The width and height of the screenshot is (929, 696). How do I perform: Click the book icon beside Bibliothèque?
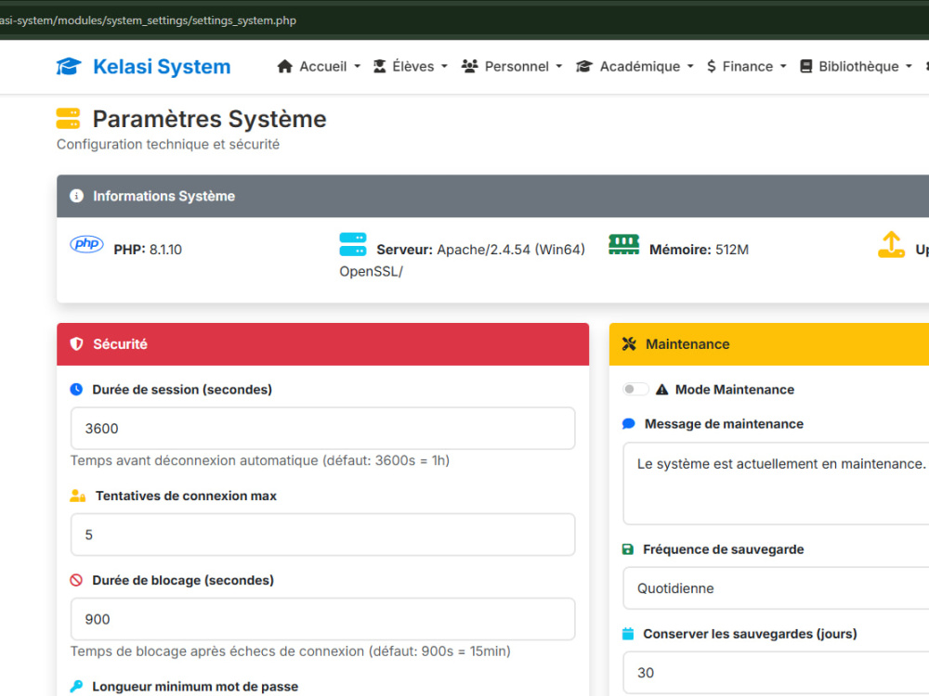(x=805, y=66)
